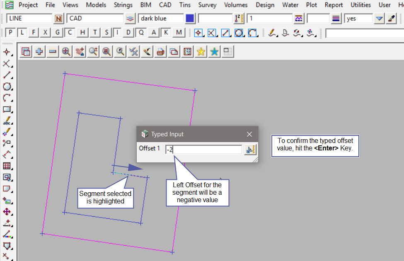Select the rectangle tool in left toolbar
This screenshot has width=404, height=261.
7,110
